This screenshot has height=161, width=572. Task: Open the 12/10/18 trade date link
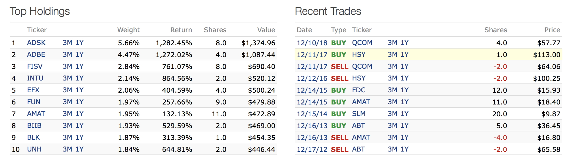312,43
